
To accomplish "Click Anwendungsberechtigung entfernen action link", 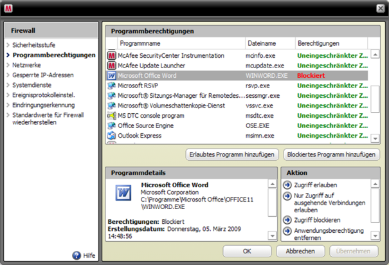I will (329, 234).
